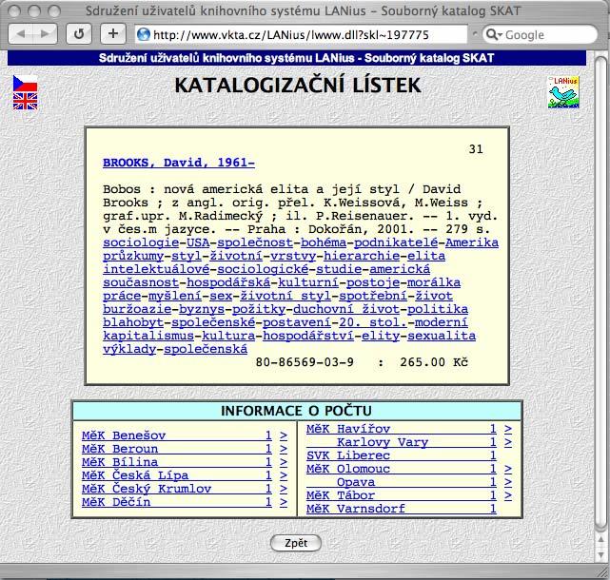The image size is (610, 580).
Task: Click the 20. stol. keyword link
Action: [373, 322]
